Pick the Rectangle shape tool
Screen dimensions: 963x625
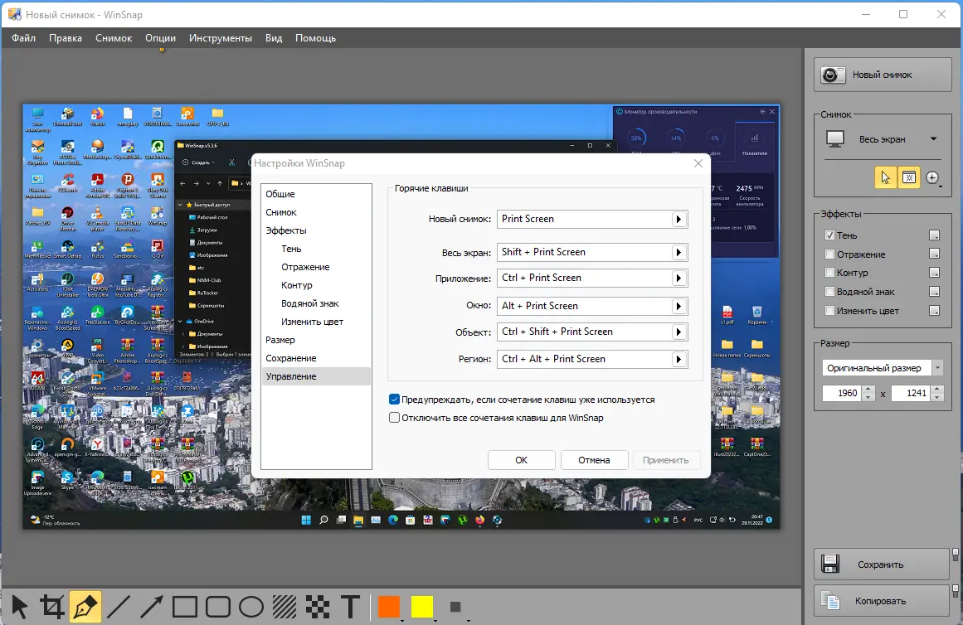pyautogui.click(x=185, y=608)
